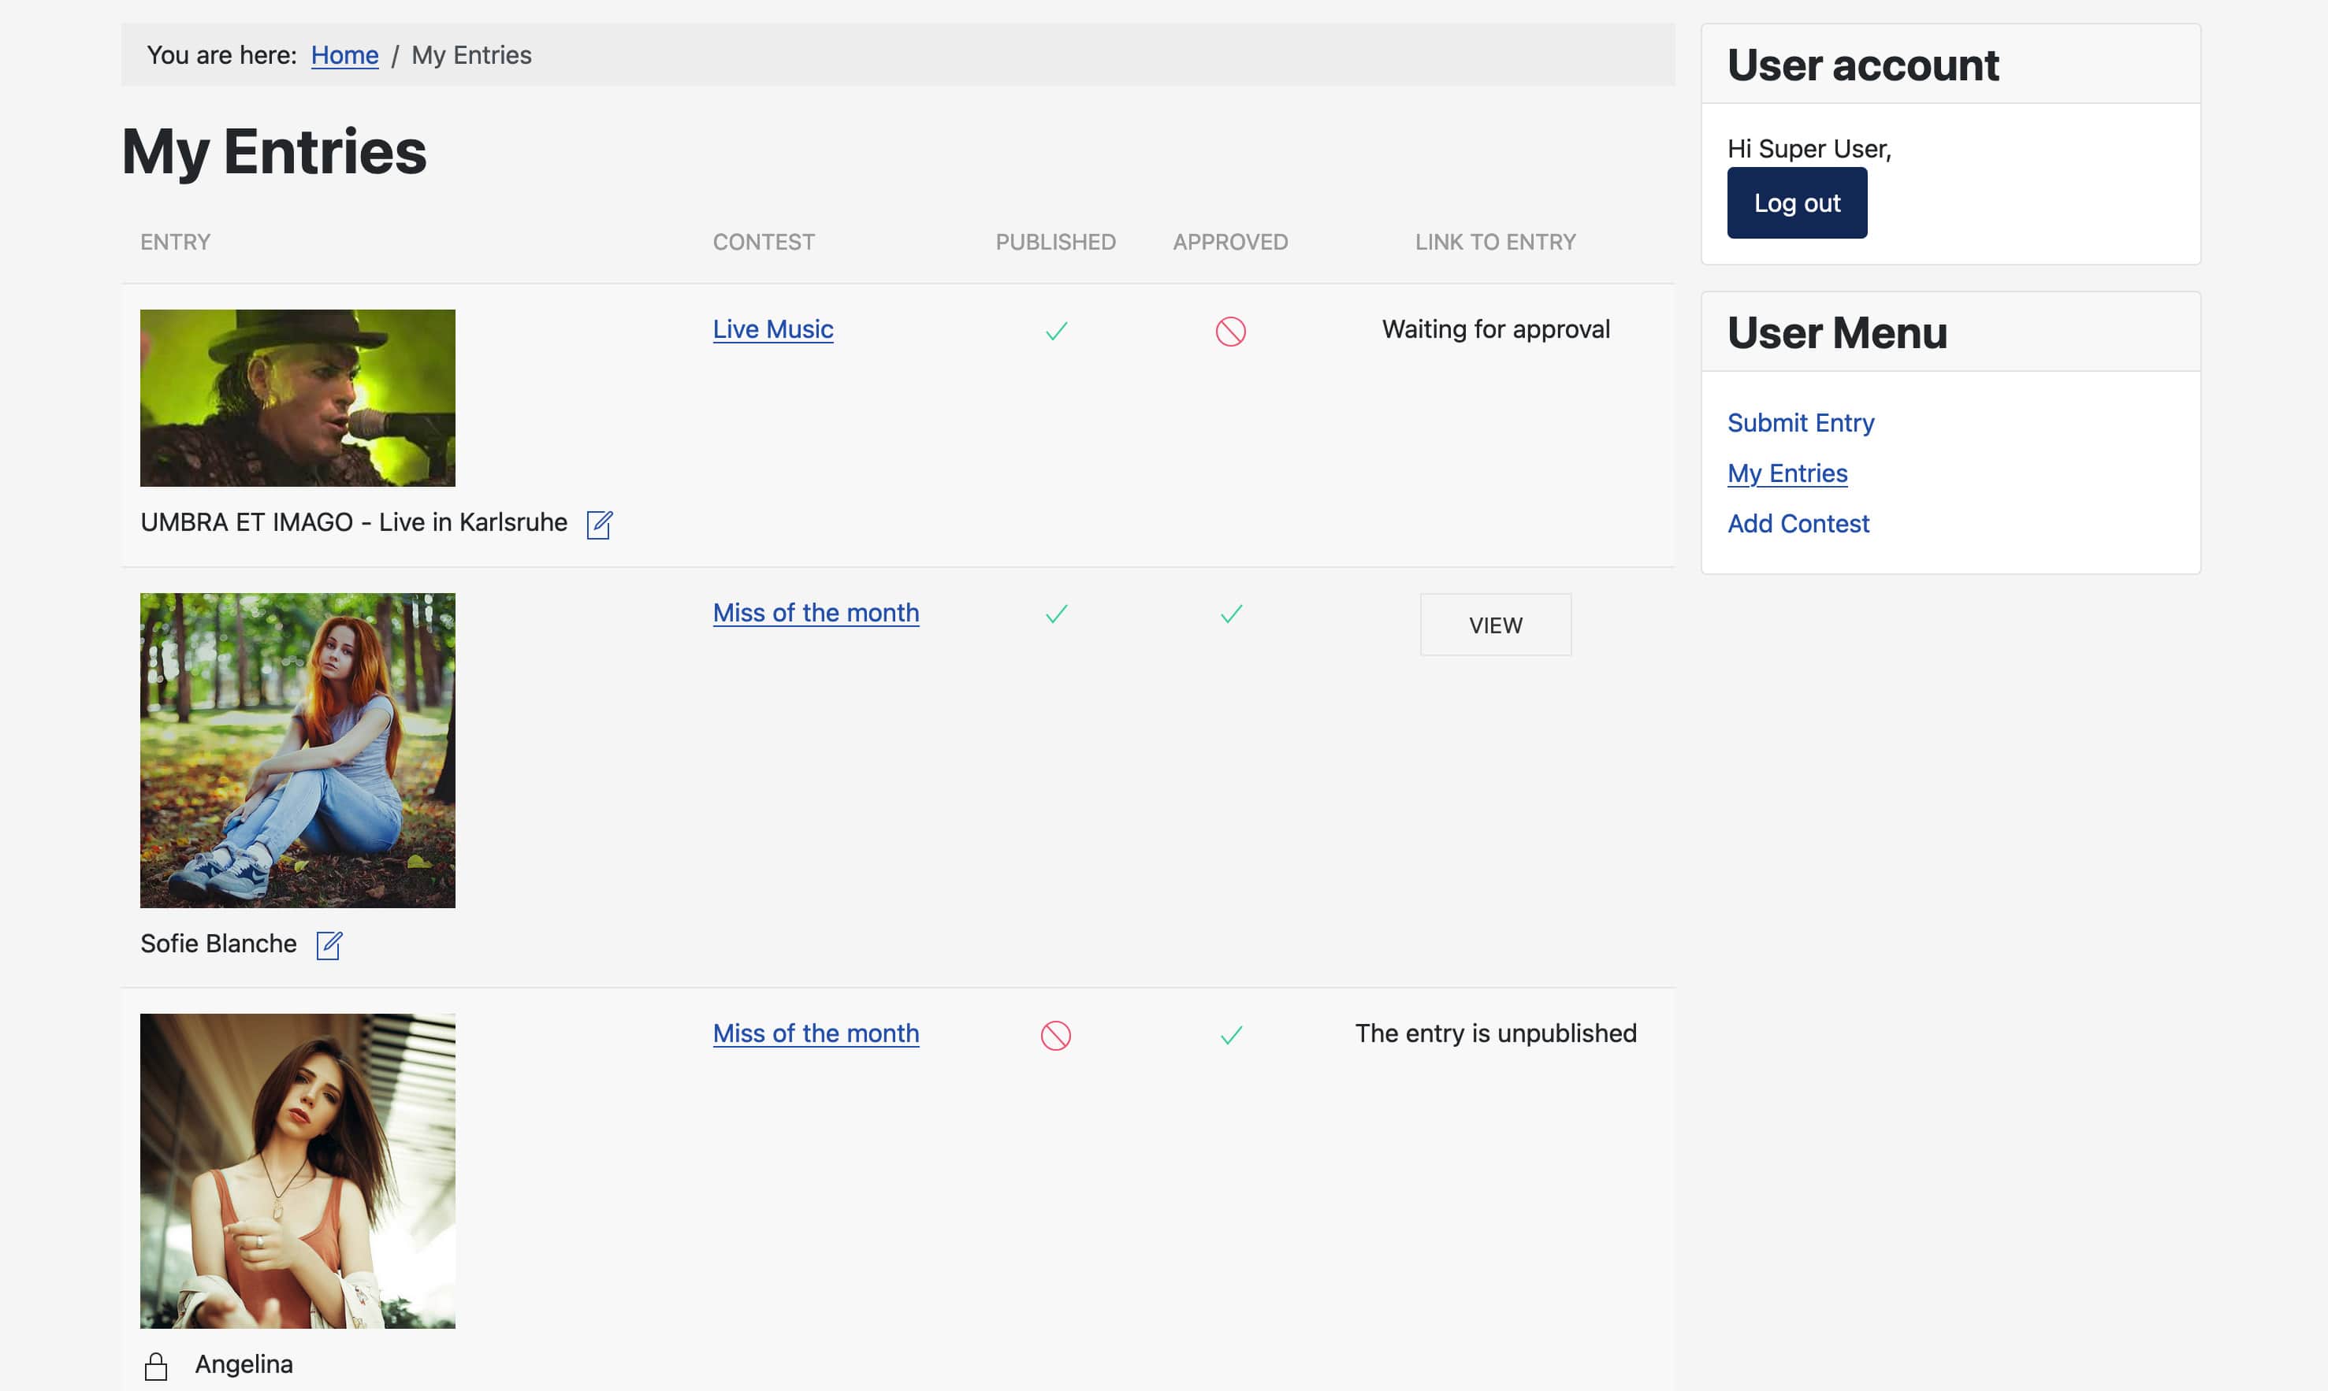Viewport: 2328px width, 1391px height.
Task: Click the PUBLISHED column header
Action: [x=1056, y=242]
